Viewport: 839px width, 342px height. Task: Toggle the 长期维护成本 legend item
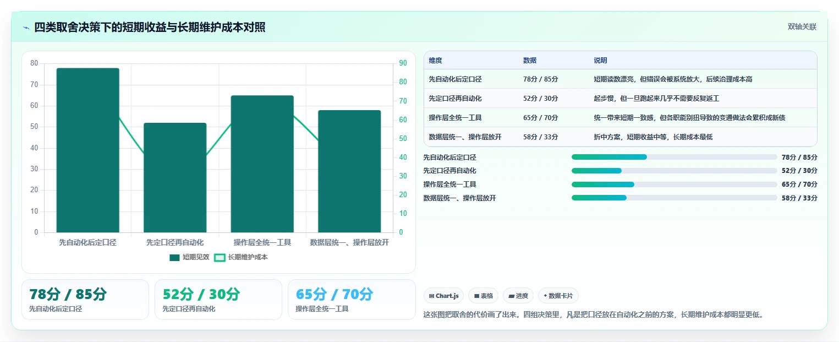[241, 257]
